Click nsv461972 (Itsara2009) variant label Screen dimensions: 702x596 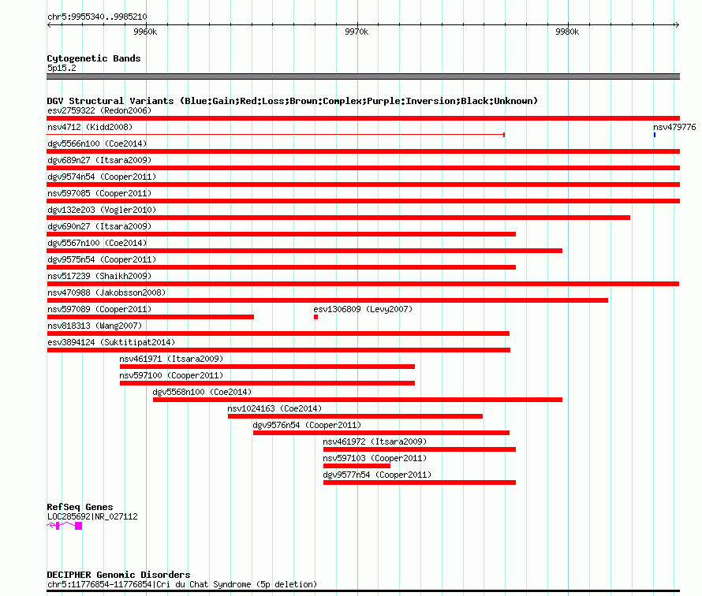[375, 441]
